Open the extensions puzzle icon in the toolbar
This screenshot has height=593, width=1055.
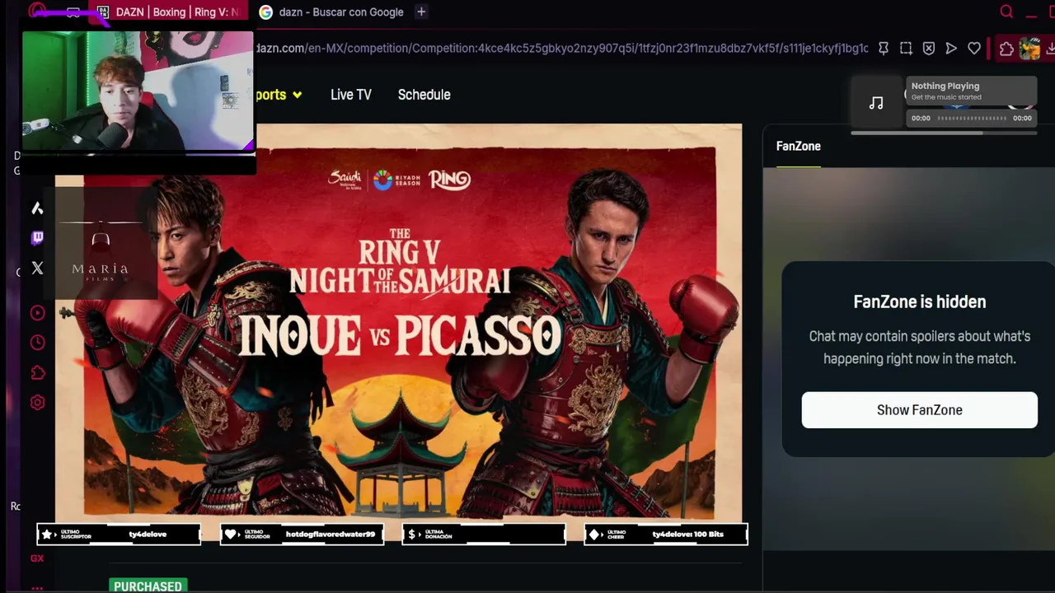[x=1006, y=49]
